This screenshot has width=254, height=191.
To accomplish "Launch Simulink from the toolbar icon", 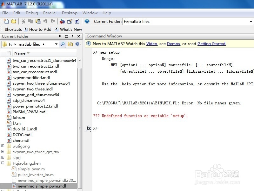I will pos(62,21).
